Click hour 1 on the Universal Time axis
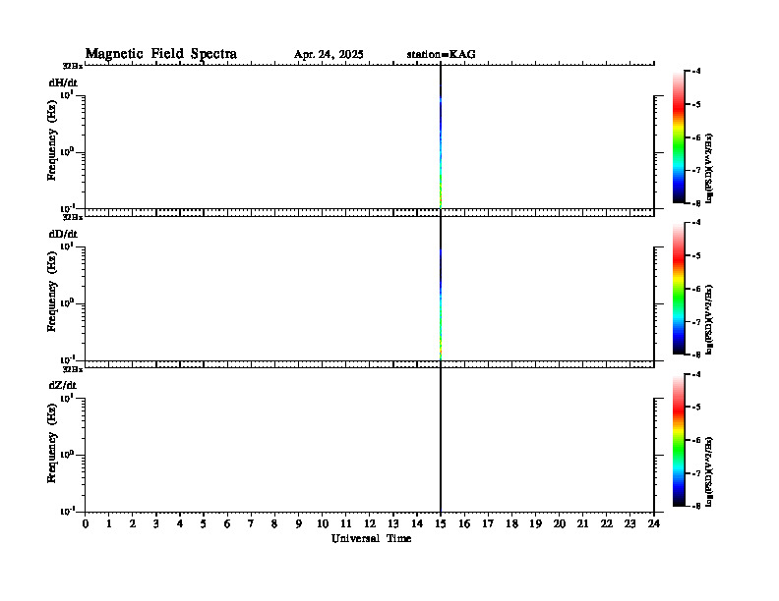This screenshot has width=779, height=601. [109, 523]
